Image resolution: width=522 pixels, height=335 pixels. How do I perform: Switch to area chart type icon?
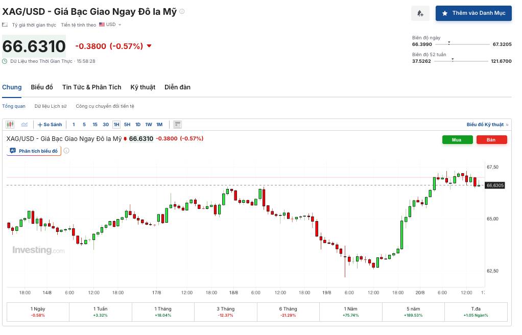[25, 125]
